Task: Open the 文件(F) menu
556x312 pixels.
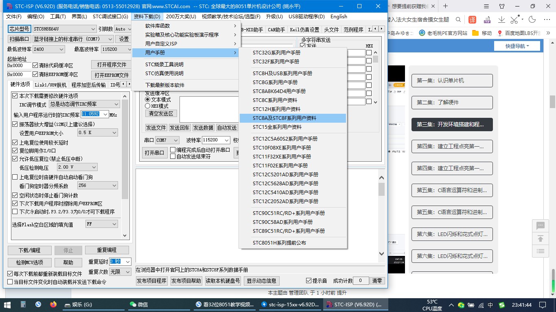Action: [x=13, y=16]
